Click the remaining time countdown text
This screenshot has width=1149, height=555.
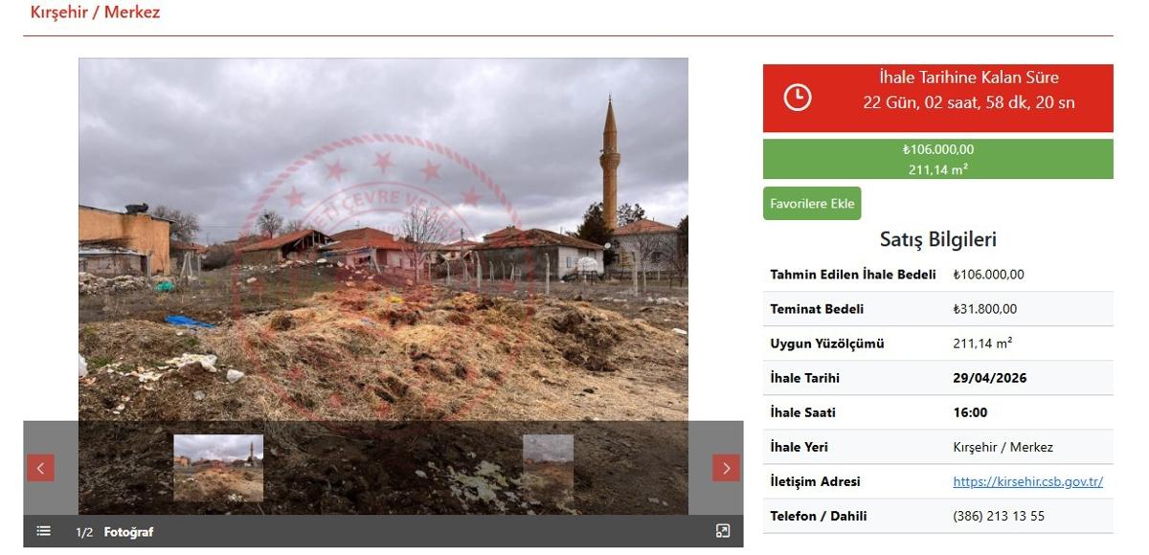968,102
